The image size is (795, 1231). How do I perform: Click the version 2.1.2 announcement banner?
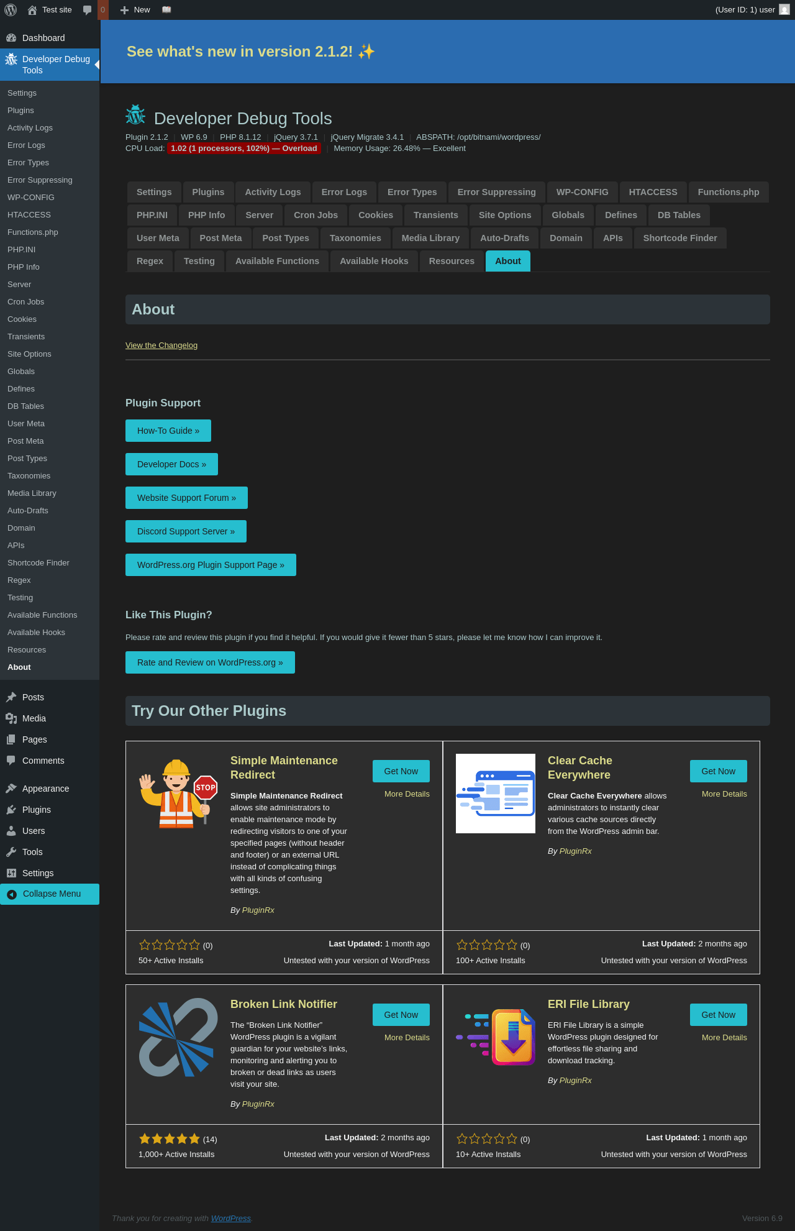[447, 52]
